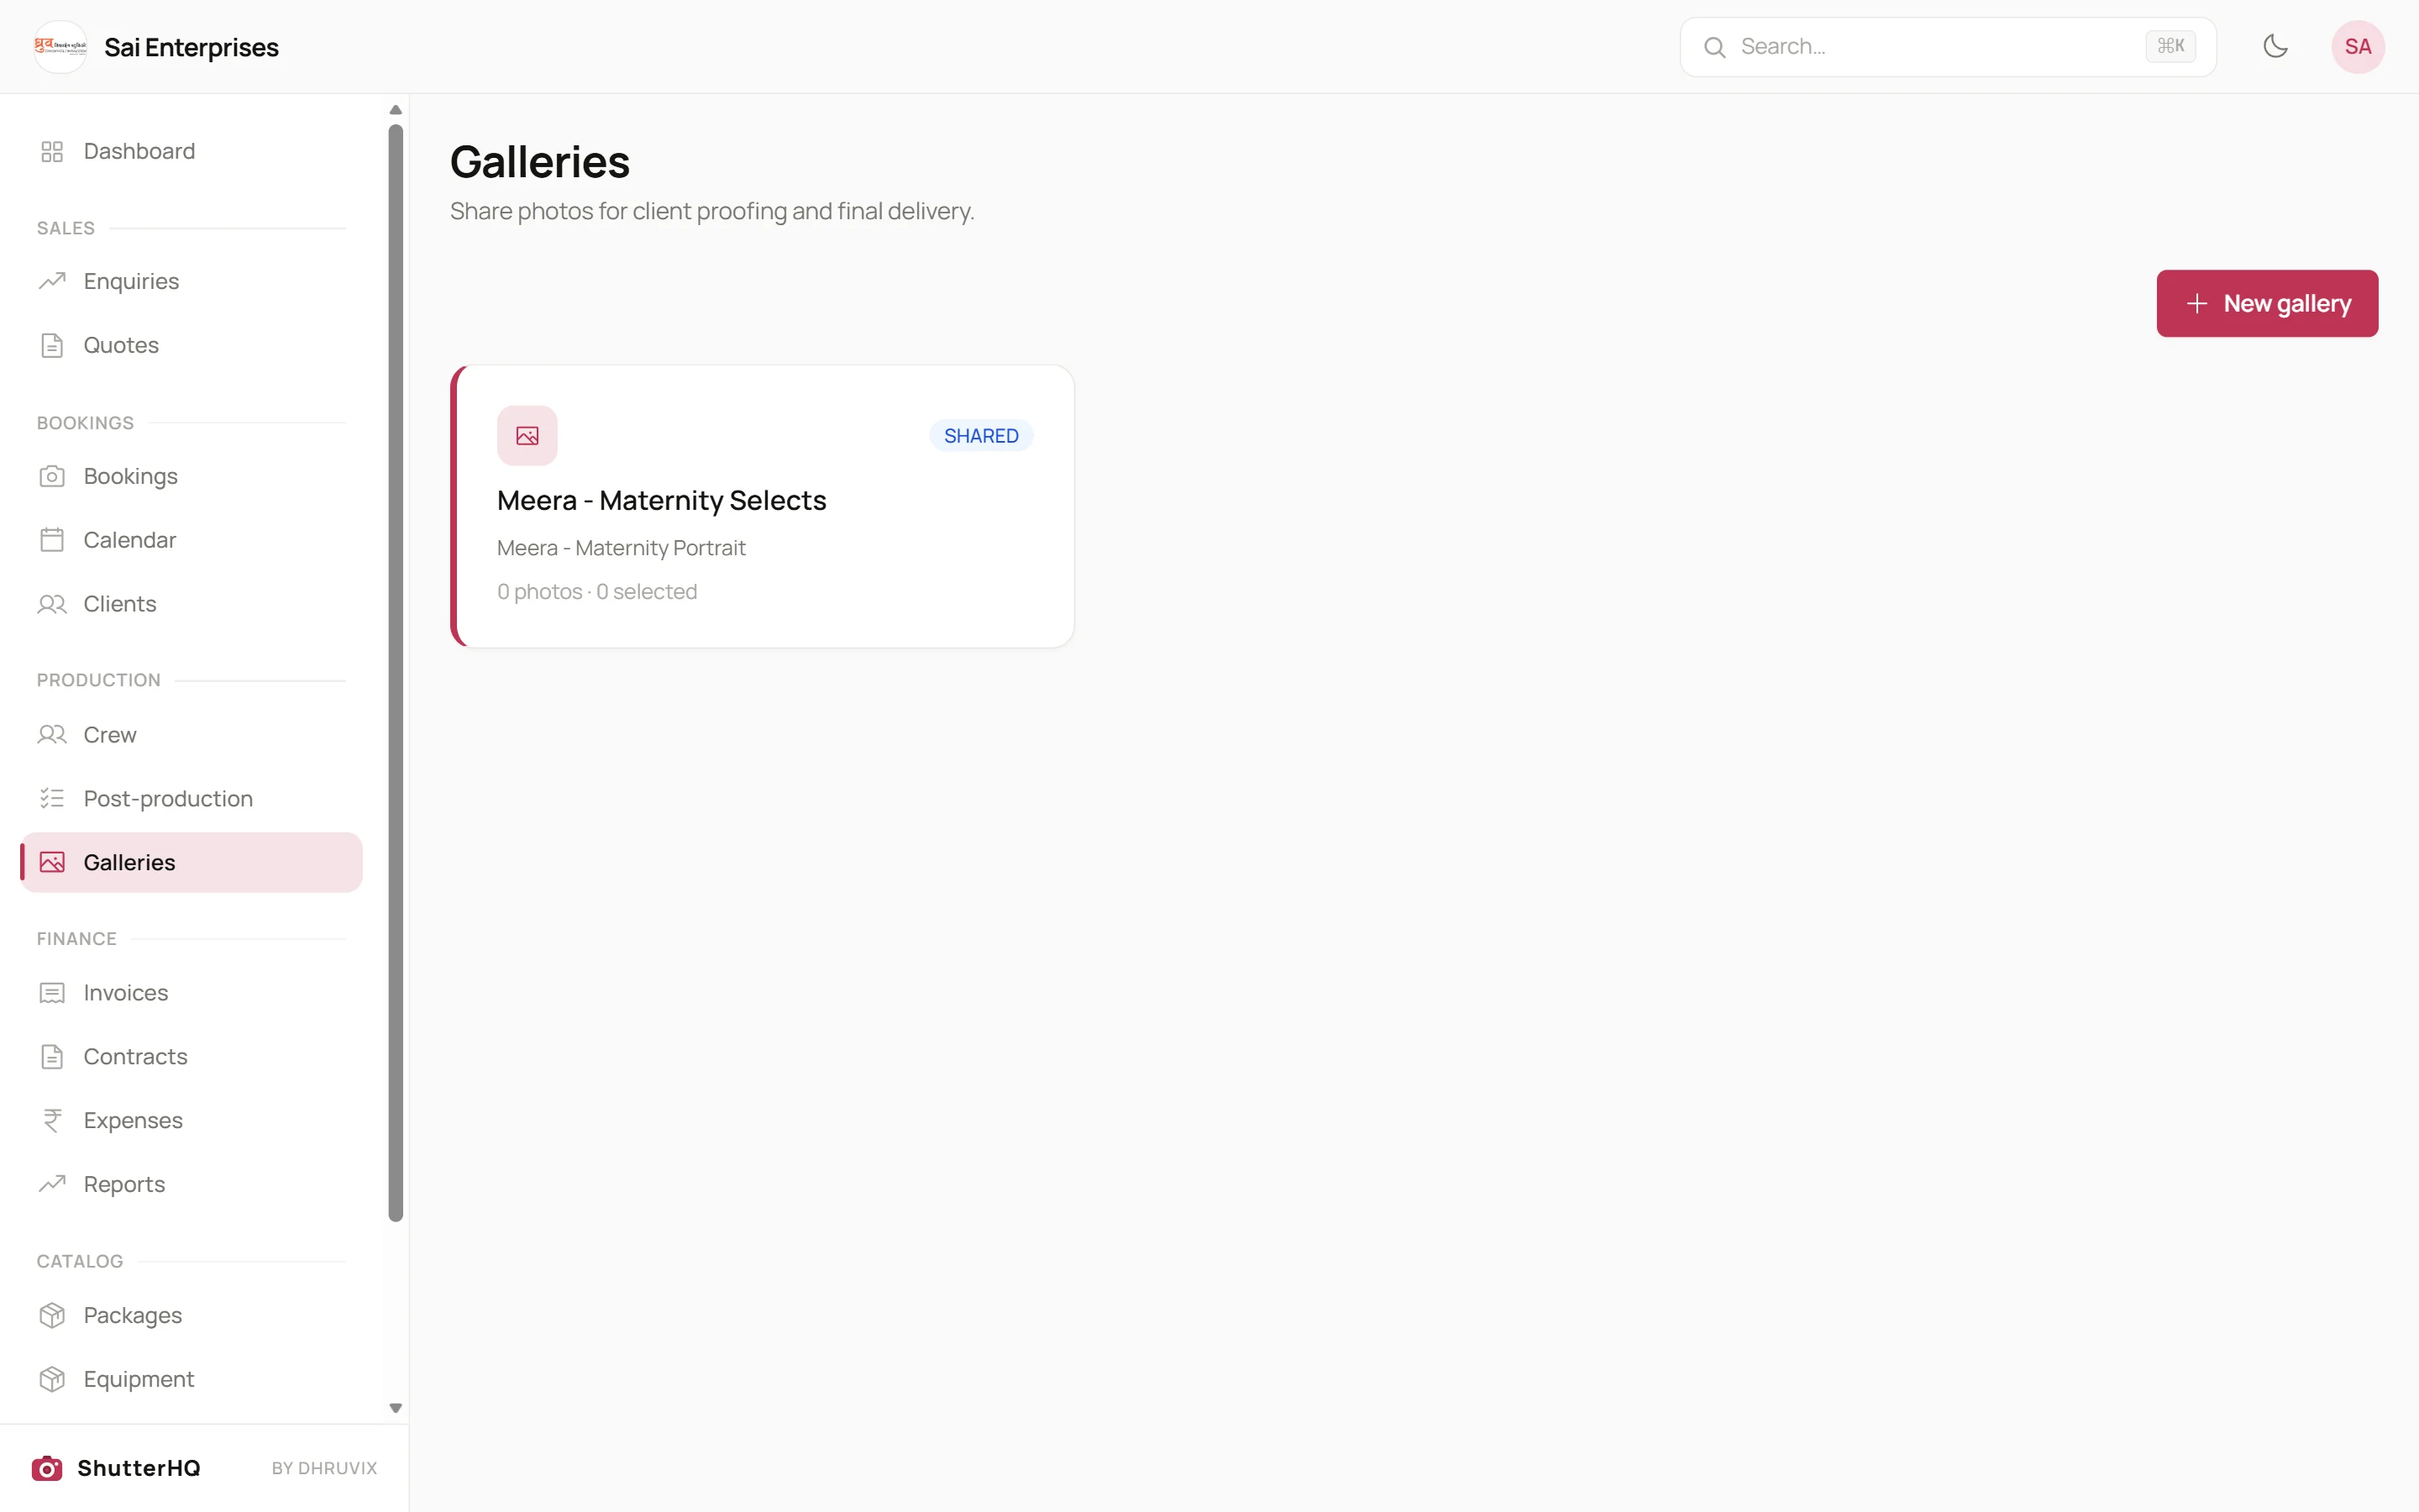Viewport: 2419px width, 1512px height.
Task: Click the Quotes document icon
Action: click(x=52, y=345)
